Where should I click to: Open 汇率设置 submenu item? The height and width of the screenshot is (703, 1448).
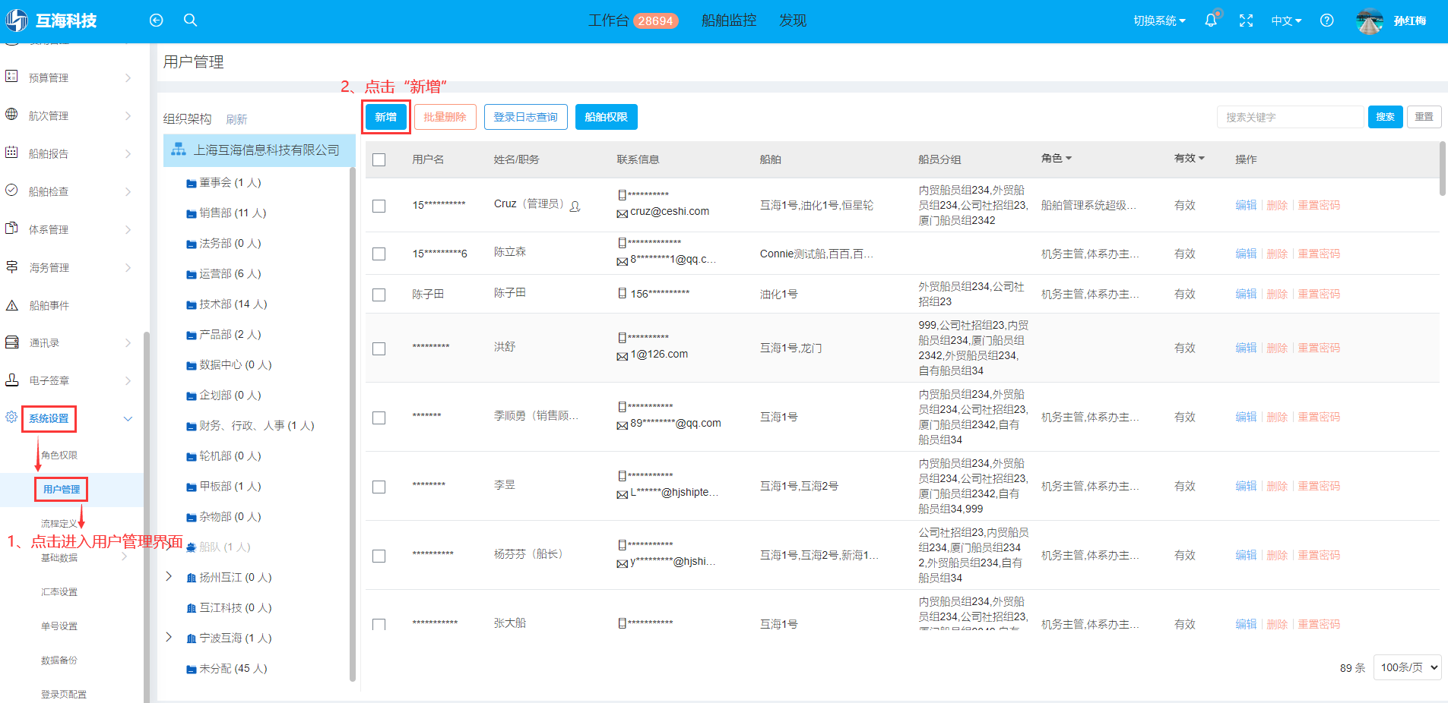59,591
